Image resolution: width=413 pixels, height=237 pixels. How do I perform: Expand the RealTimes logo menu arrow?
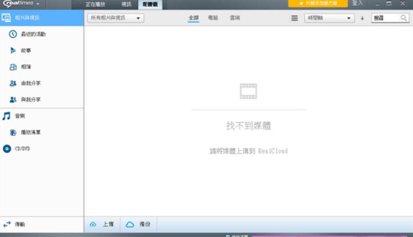(38, 4)
